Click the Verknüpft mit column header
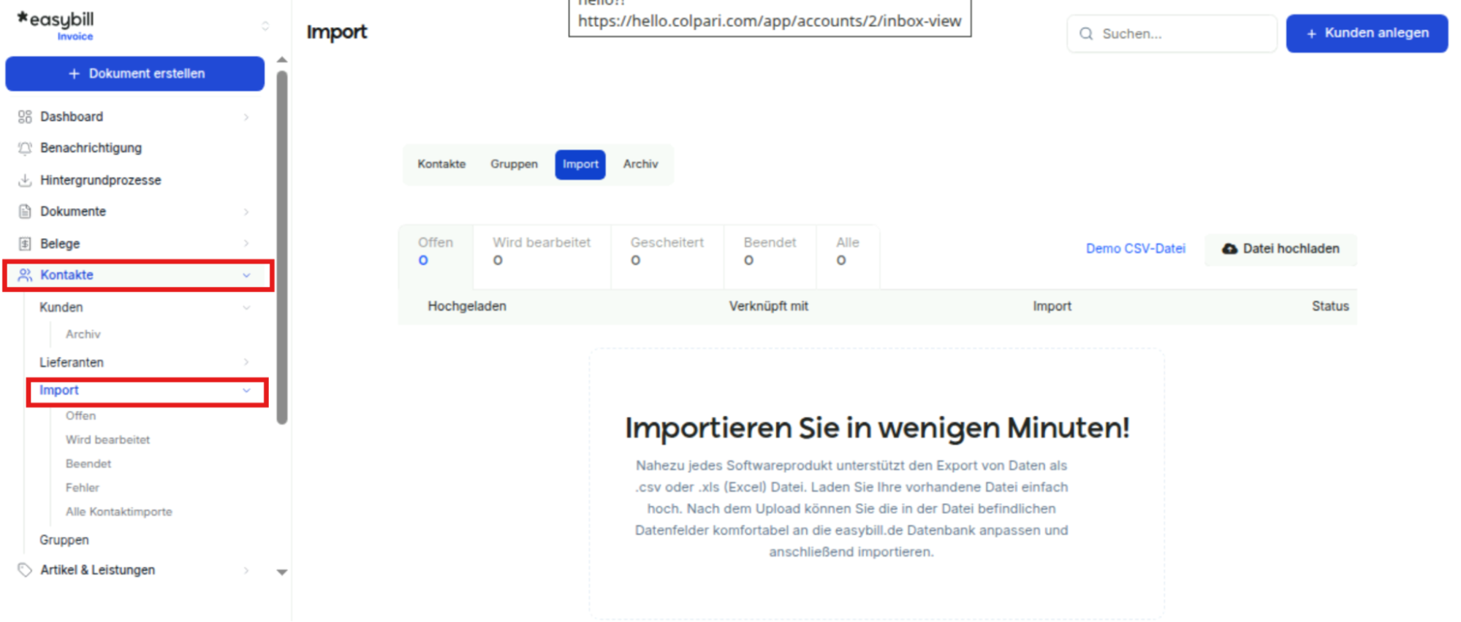The image size is (1461, 622). [768, 307]
